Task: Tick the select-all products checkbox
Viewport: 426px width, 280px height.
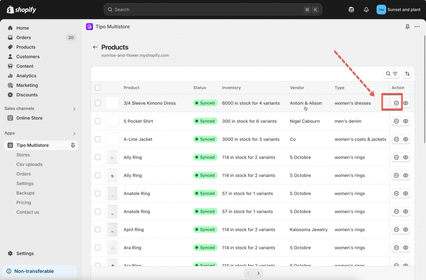Action: coord(98,88)
